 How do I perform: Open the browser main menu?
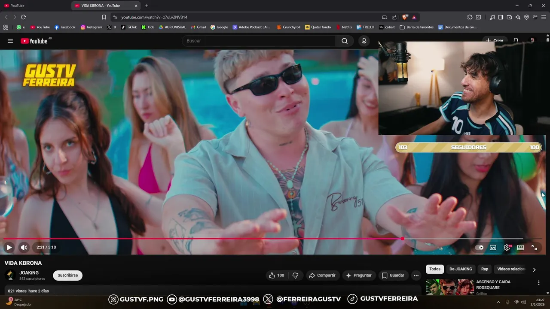(x=544, y=17)
